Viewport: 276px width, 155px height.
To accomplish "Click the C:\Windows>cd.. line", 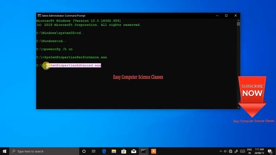I will coord(51,41).
